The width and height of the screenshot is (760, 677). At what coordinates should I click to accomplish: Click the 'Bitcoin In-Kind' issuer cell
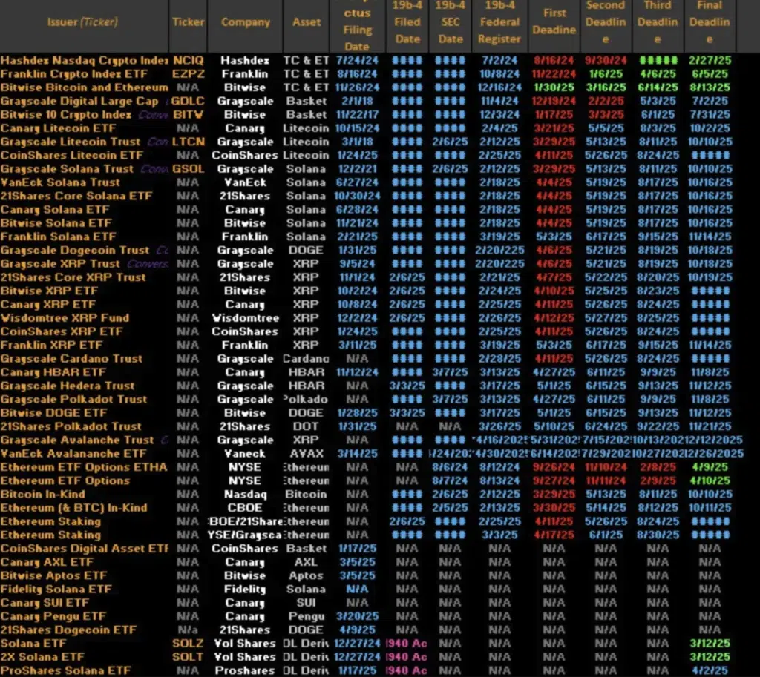pos(42,495)
